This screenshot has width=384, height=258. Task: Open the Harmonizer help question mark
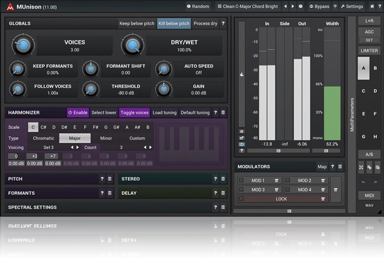click(x=215, y=113)
